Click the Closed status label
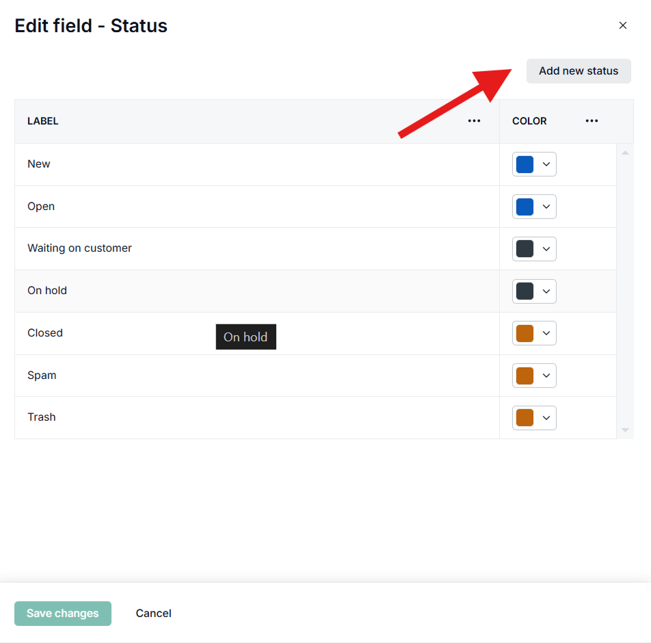 coord(45,333)
